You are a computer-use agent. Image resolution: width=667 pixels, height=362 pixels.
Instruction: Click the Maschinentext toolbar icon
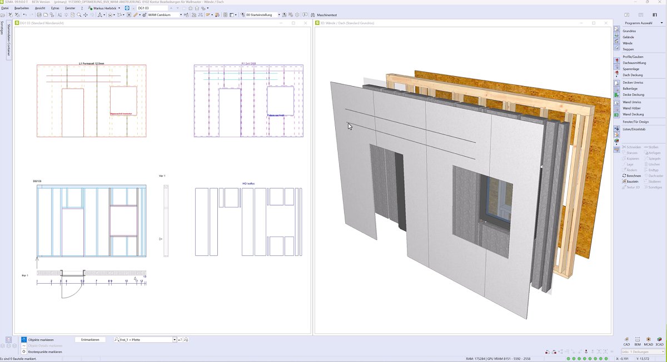click(313, 15)
